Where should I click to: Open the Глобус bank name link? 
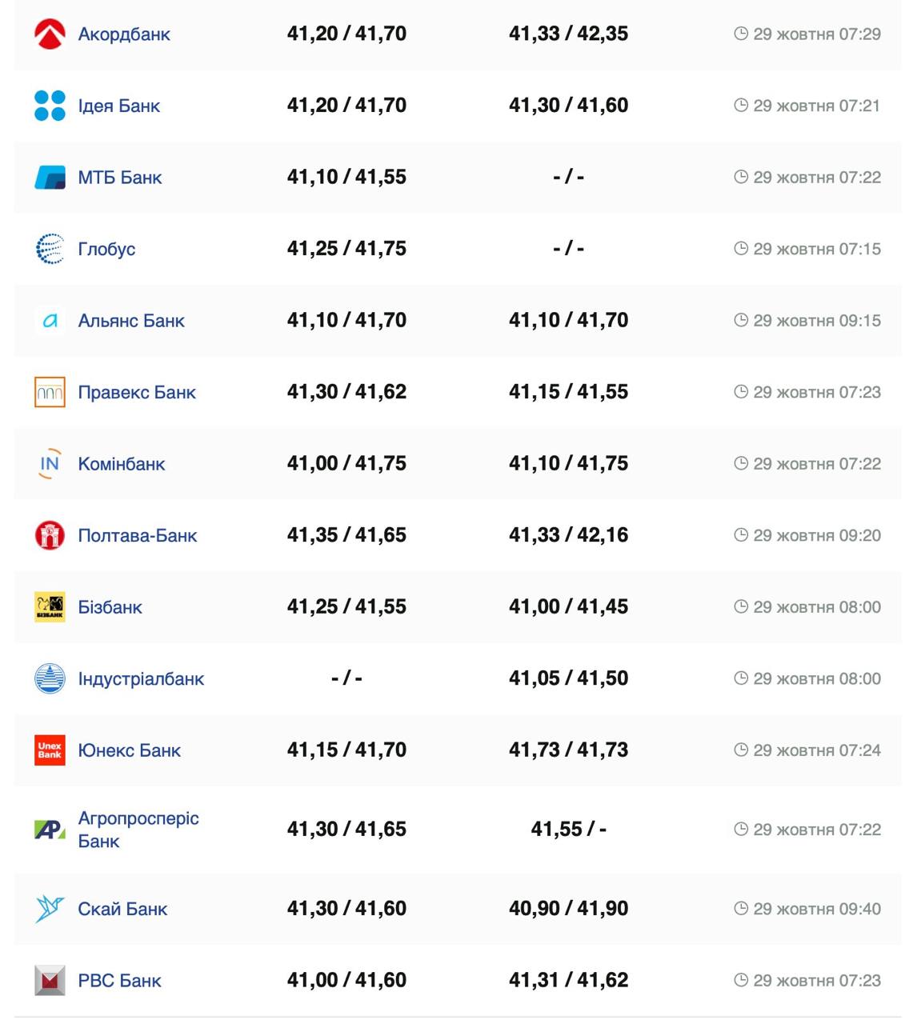[106, 249]
